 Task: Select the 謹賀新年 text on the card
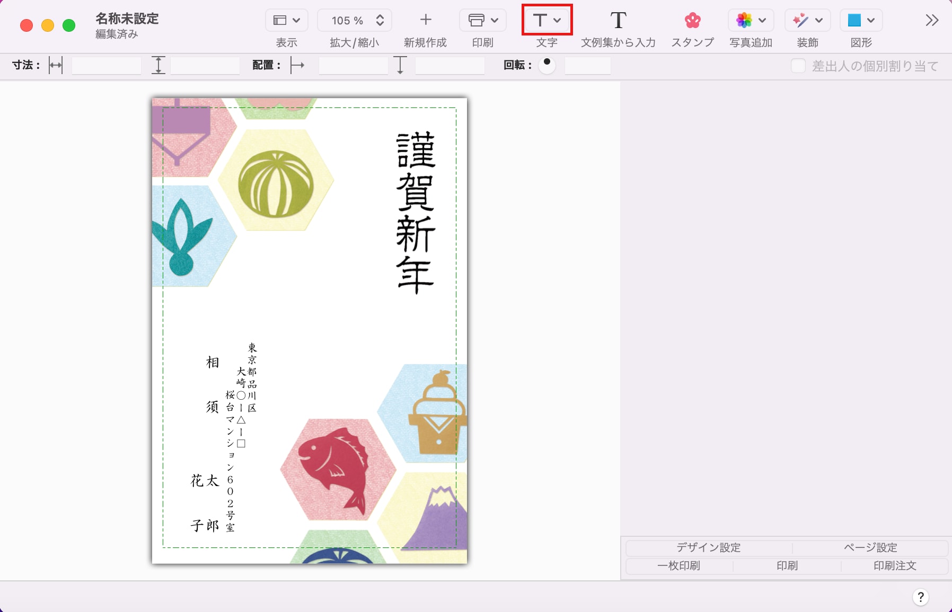click(x=416, y=212)
